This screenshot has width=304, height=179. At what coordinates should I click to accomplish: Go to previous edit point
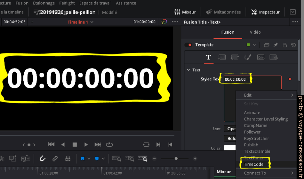[170, 144]
